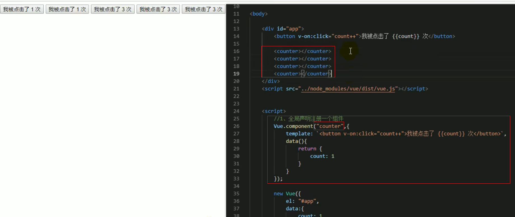Image resolution: width=515 pixels, height=217 pixels.
Task: Click line number 23 in the gutter
Action: click(x=236, y=104)
